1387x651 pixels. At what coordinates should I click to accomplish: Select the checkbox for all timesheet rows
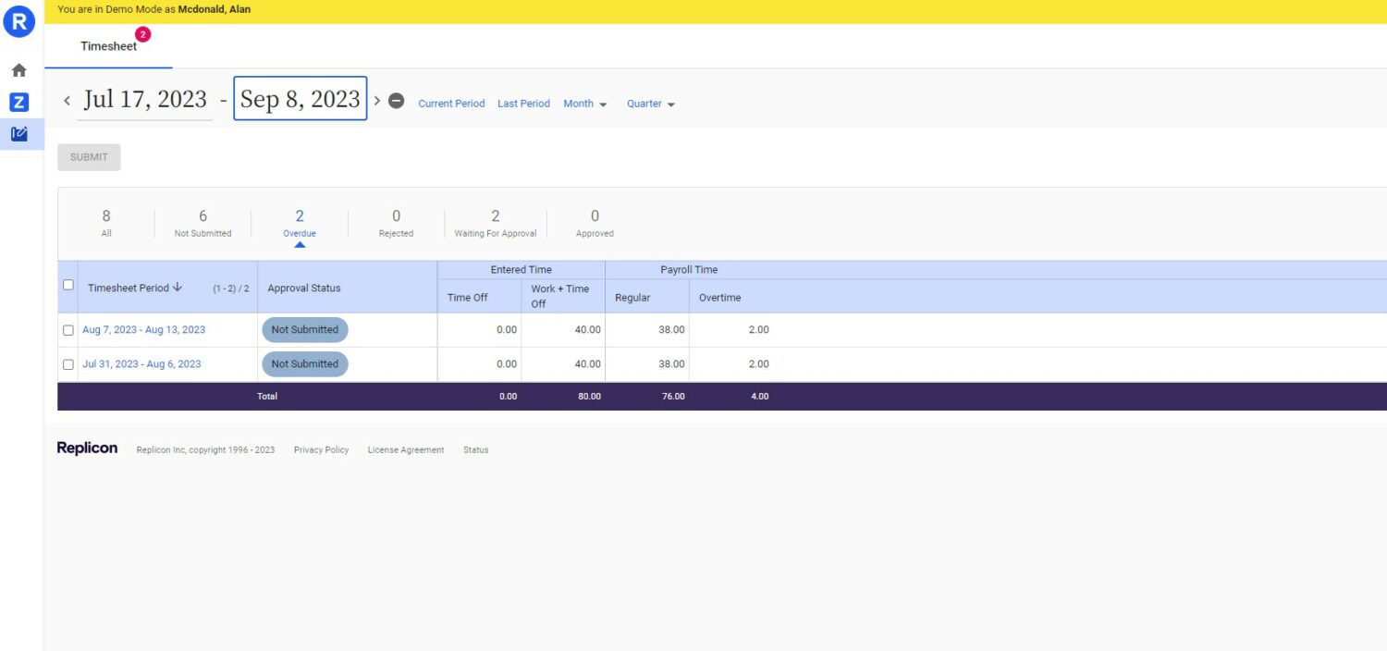pos(68,285)
